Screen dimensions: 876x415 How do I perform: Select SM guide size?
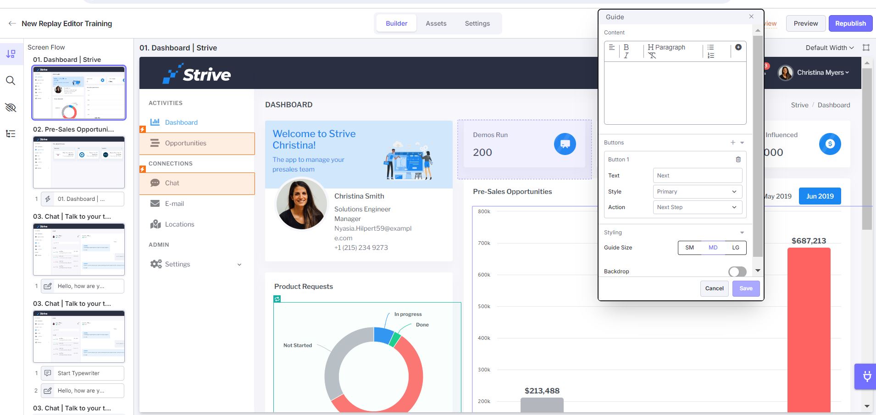[x=690, y=248]
